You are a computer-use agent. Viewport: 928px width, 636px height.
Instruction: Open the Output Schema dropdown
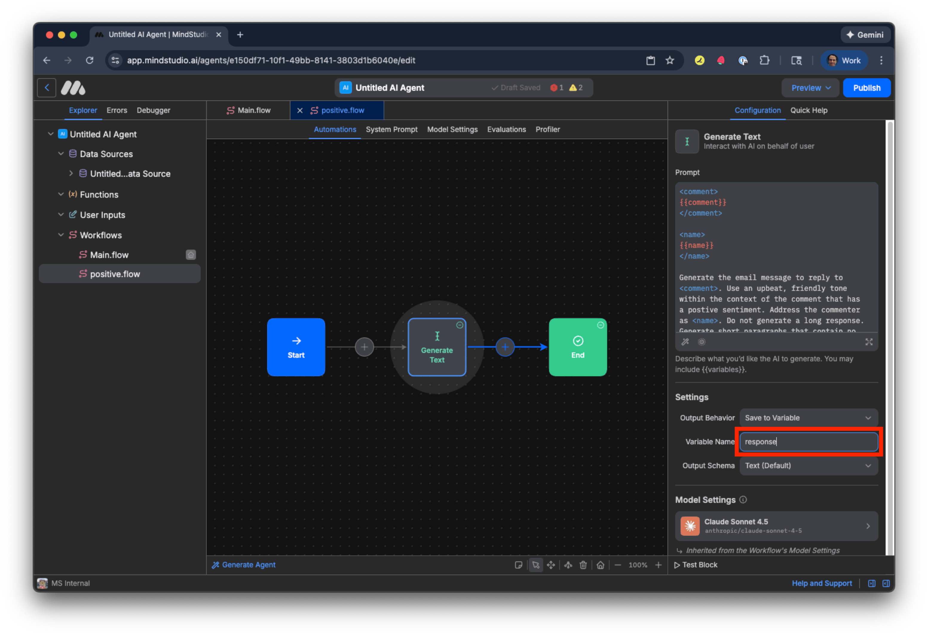tap(808, 466)
